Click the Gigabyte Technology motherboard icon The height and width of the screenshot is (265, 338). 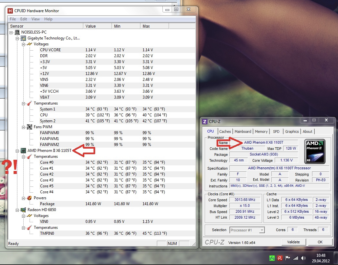coord(23,38)
